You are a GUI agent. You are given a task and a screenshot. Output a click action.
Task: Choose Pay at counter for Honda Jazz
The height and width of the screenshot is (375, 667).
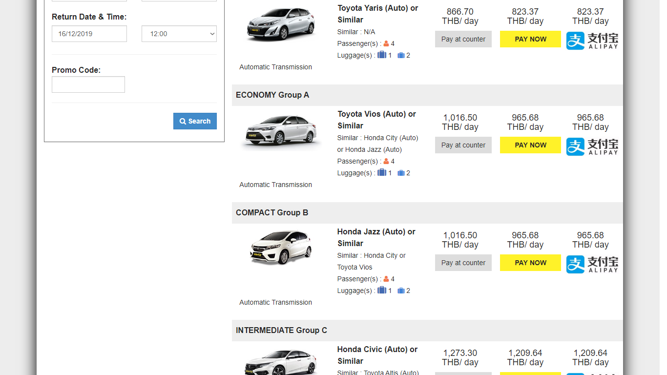463,263
